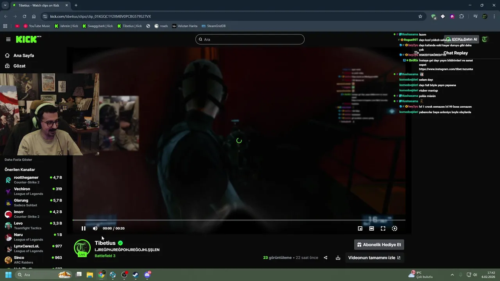Screen dimensions: 500x281
Task: Open the red YouTube icon bookmark
Action: point(17,26)
